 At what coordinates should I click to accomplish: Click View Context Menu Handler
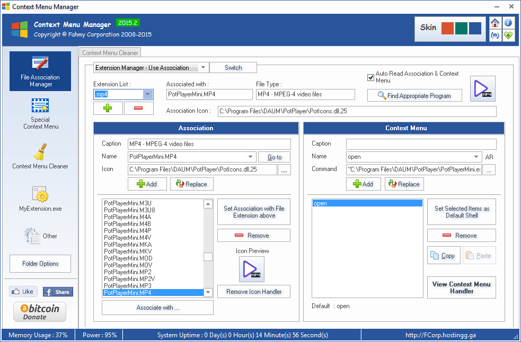[462, 287]
